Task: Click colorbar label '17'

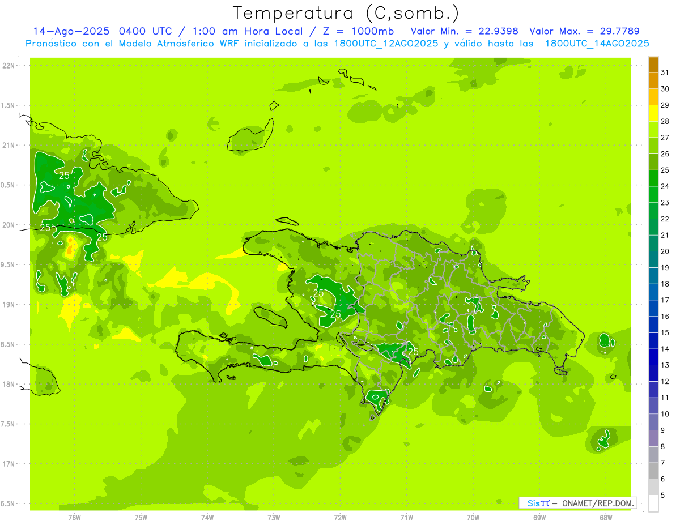Action: (665, 300)
